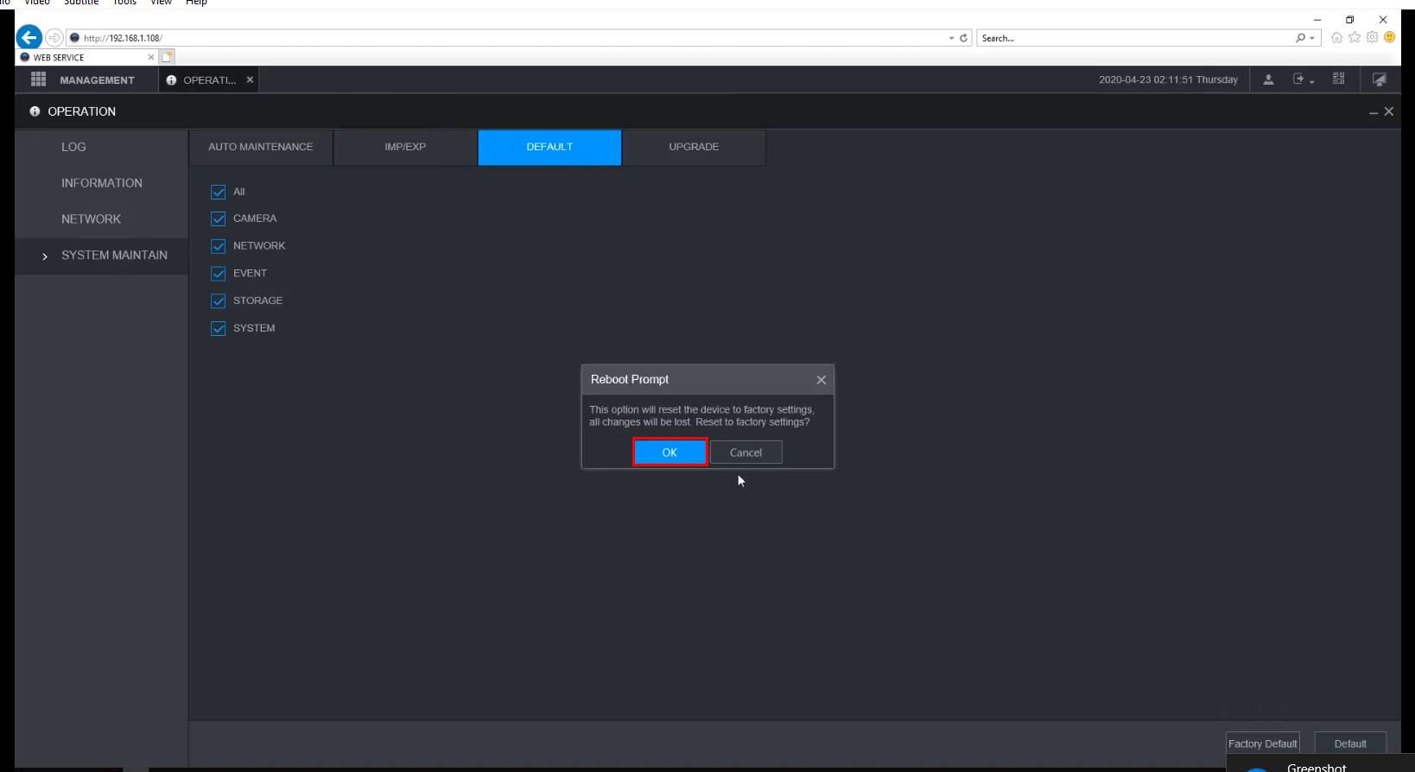Close the OPERATION panel

(1389, 111)
